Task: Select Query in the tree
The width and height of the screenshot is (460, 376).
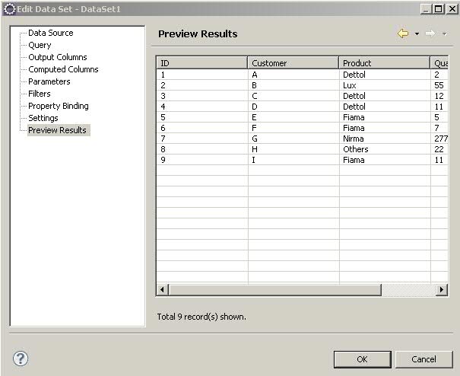Action: [x=40, y=45]
